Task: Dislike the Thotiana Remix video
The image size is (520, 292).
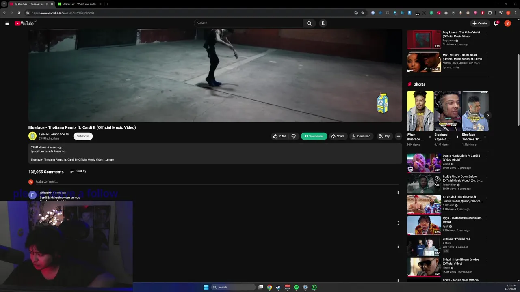Action: click(293, 136)
